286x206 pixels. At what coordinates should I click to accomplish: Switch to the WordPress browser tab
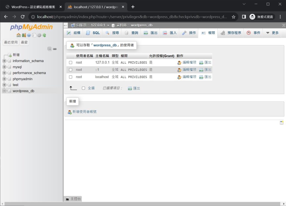point(34,7)
